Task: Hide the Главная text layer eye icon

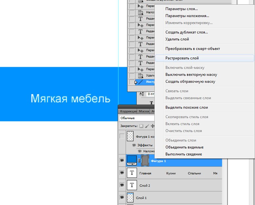Action: click(x=122, y=173)
